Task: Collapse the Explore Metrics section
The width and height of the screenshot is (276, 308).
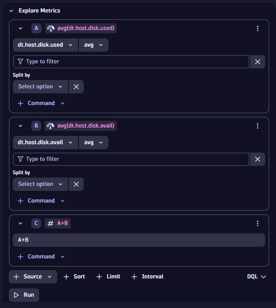Action: 11,11
